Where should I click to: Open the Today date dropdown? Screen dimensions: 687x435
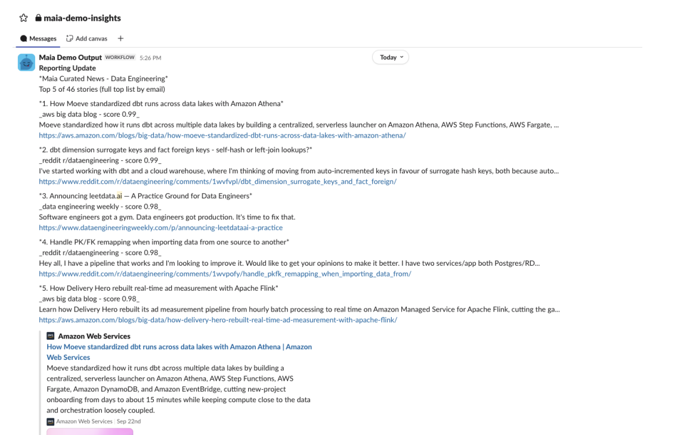[x=391, y=57]
